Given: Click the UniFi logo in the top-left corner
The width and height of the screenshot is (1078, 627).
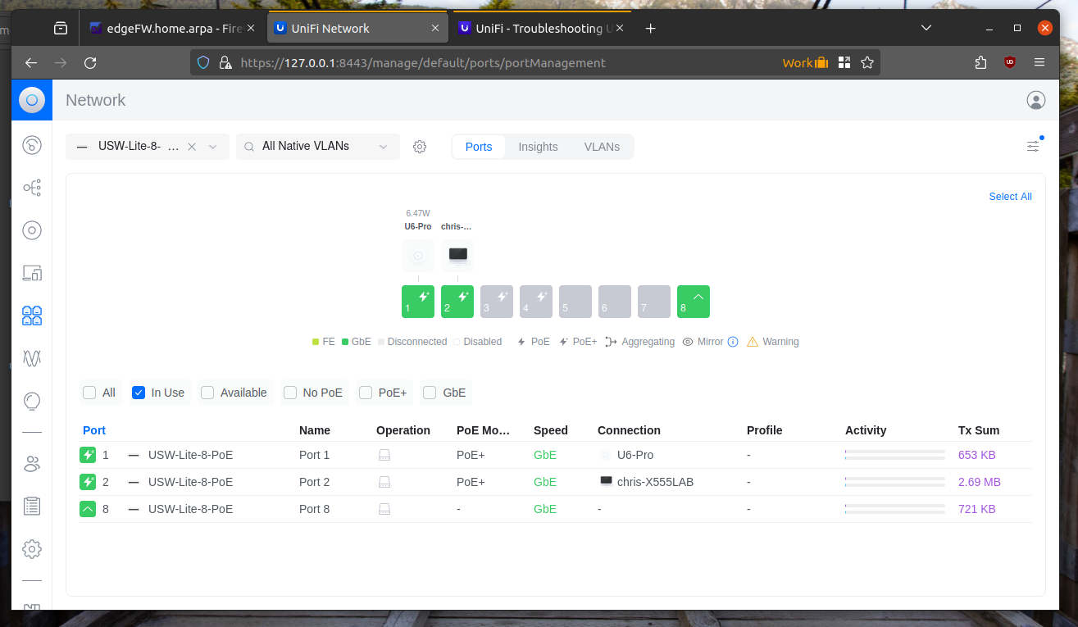Looking at the screenshot, I should [x=32, y=100].
